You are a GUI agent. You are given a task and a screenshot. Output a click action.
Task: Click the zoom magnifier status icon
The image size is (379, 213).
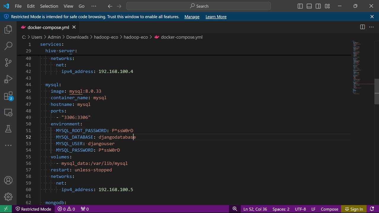tap(235, 209)
